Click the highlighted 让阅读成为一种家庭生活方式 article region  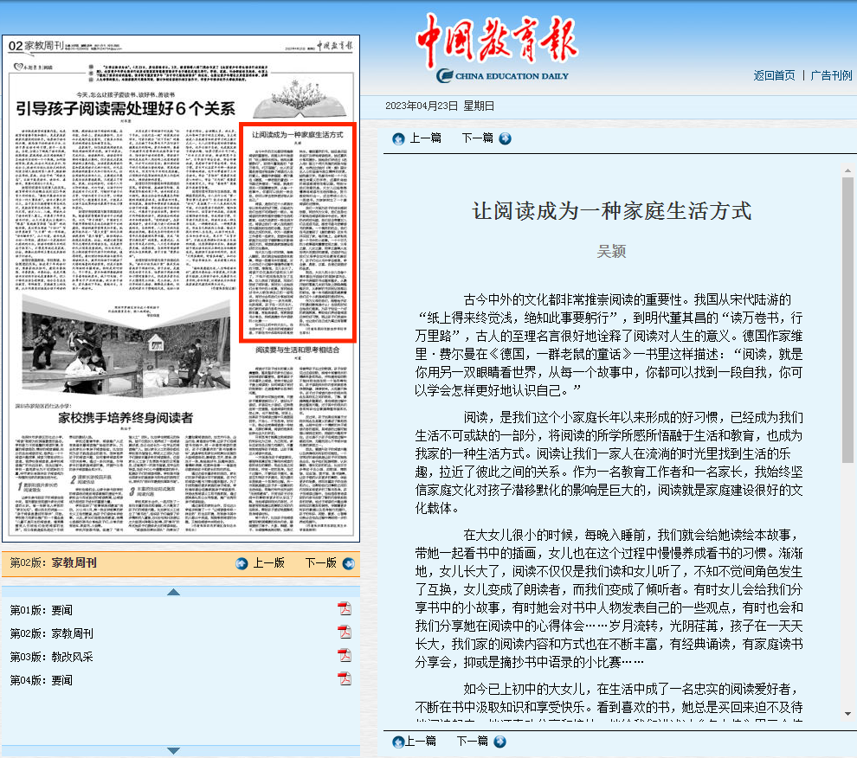(298, 233)
